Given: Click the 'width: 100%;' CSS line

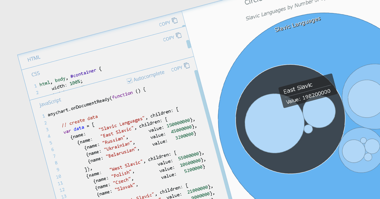Looking at the screenshot, I should [67, 85].
